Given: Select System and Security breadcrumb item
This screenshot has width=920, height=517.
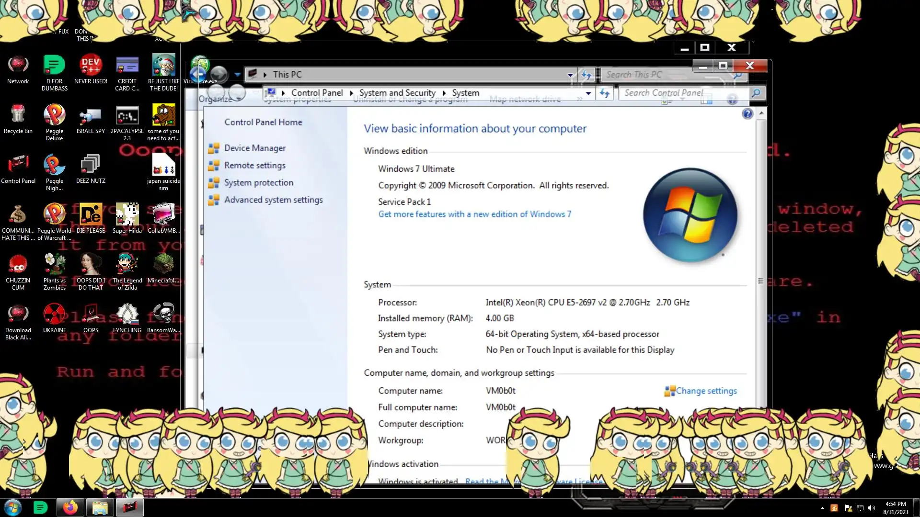Looking at the screenshot, I should [397, 93].
